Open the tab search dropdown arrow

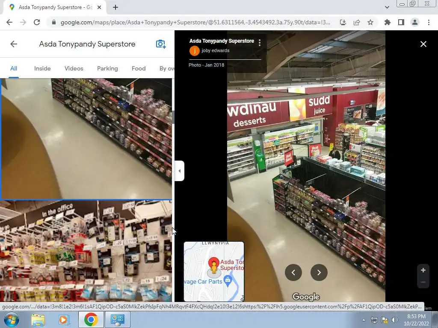387,7
